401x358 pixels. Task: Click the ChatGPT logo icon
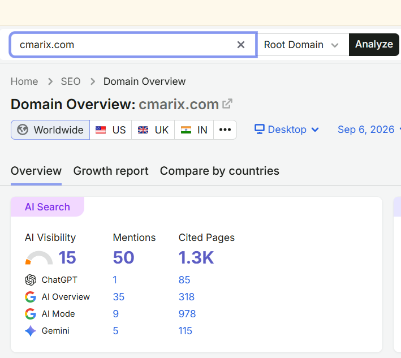click(x=31, y=280)
